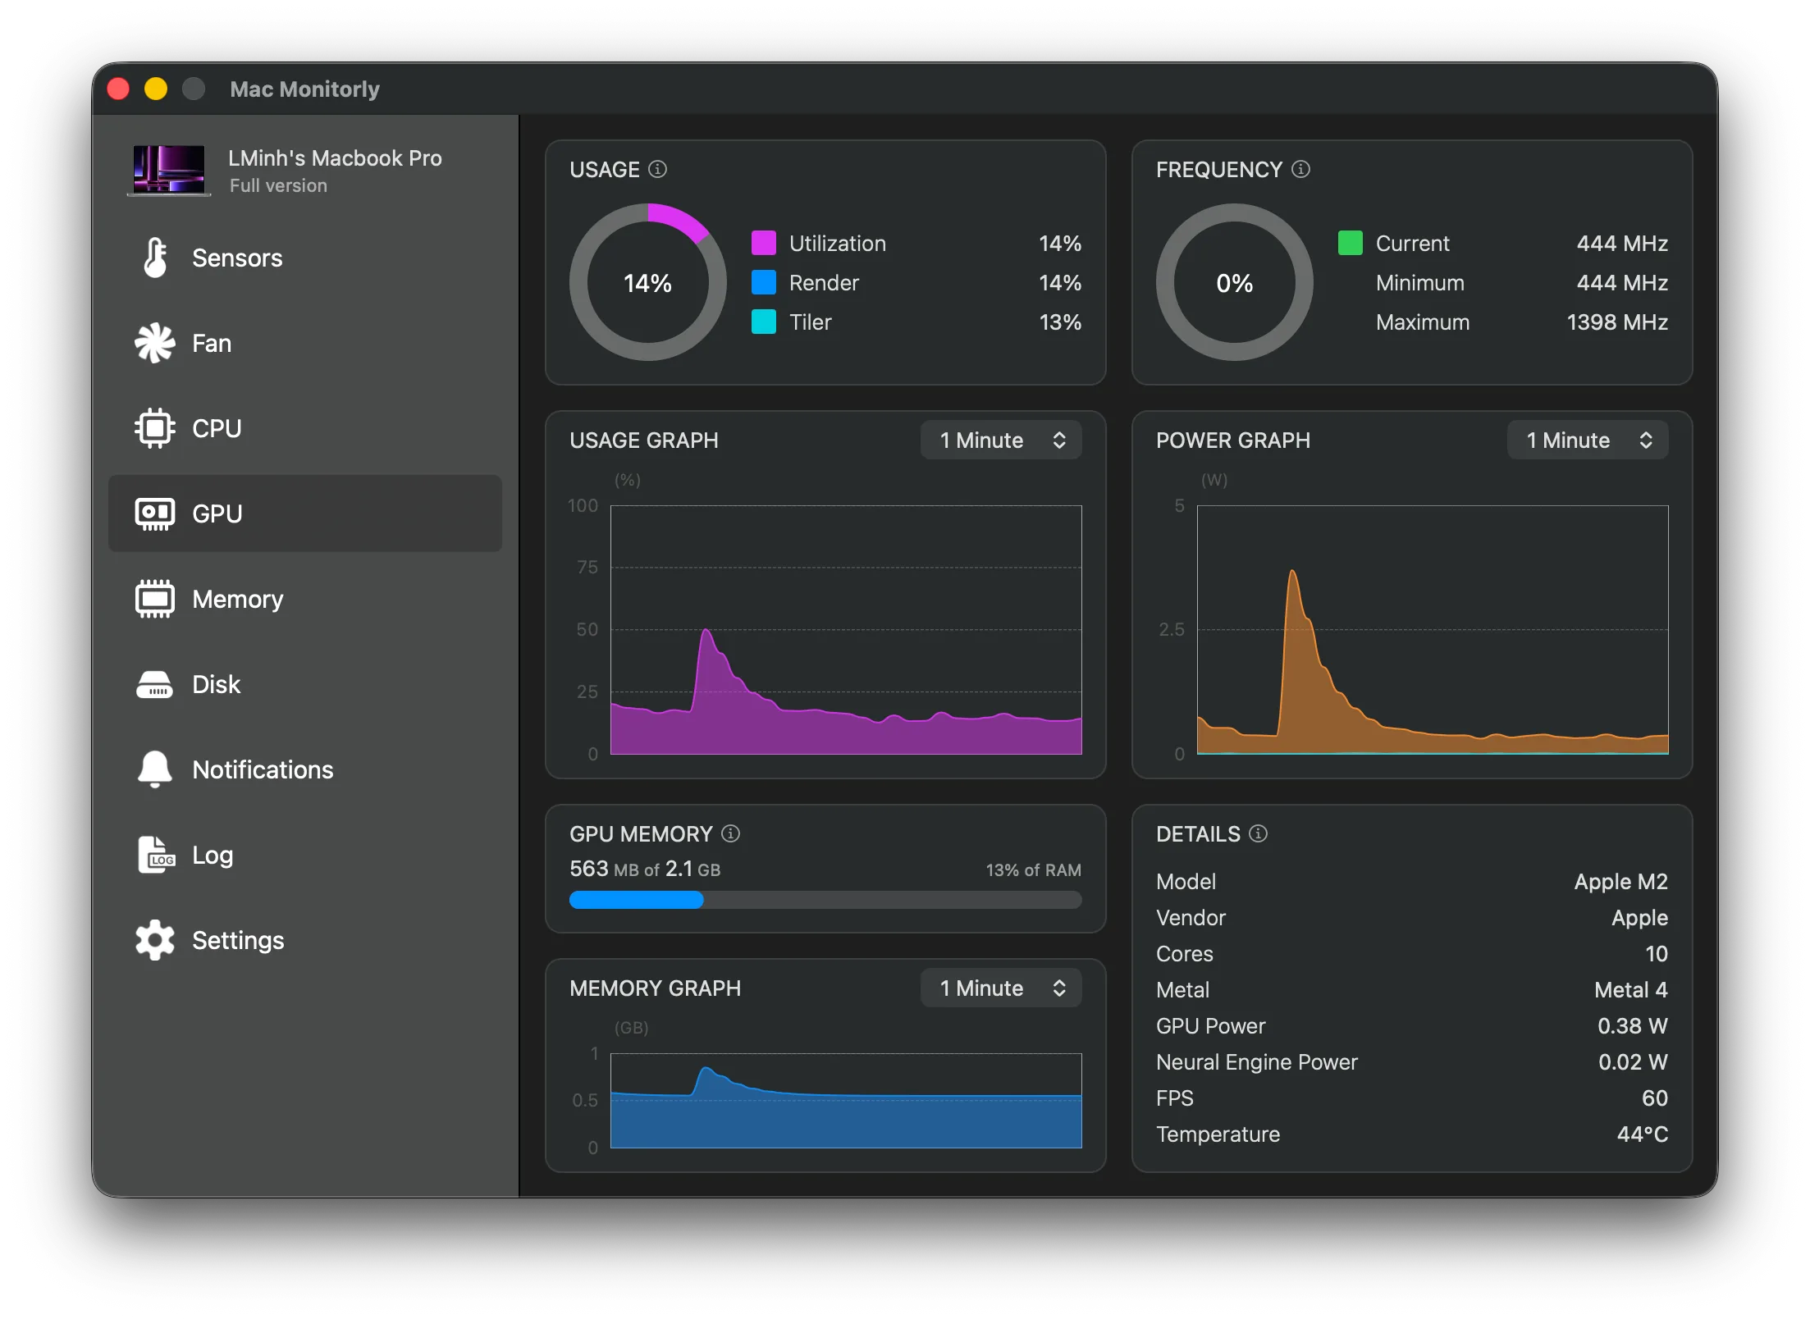This screenshot has height=1319, width=1810.
Task: Click the Memory module icon
Action: tap(155, 599)
